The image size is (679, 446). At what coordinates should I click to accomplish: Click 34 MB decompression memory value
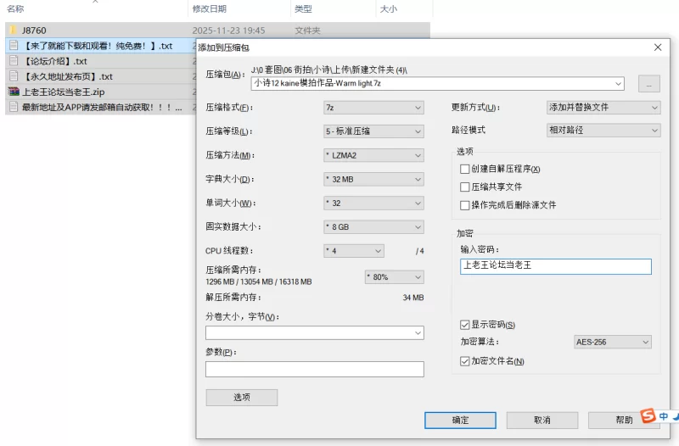[413, 298]
